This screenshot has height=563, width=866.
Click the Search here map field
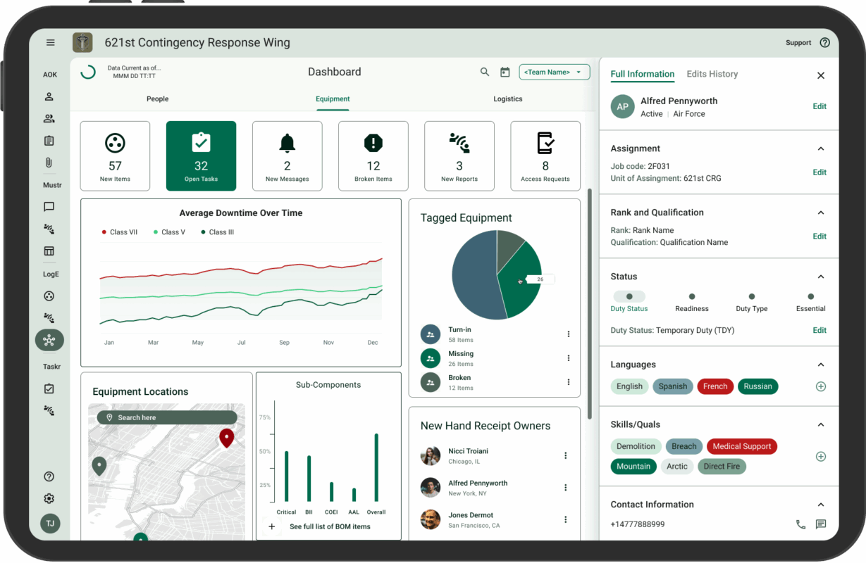[167, 417]
